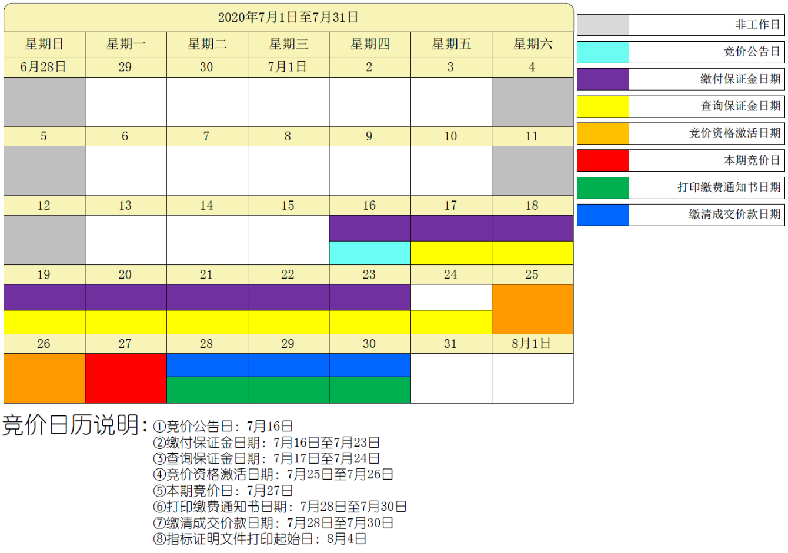
Task: Click date 24 in the calendar
Action: (x=451, y=275)
